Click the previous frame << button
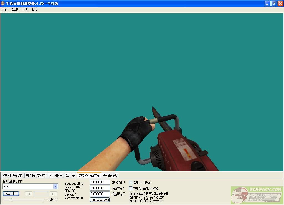 pos(28,194)
